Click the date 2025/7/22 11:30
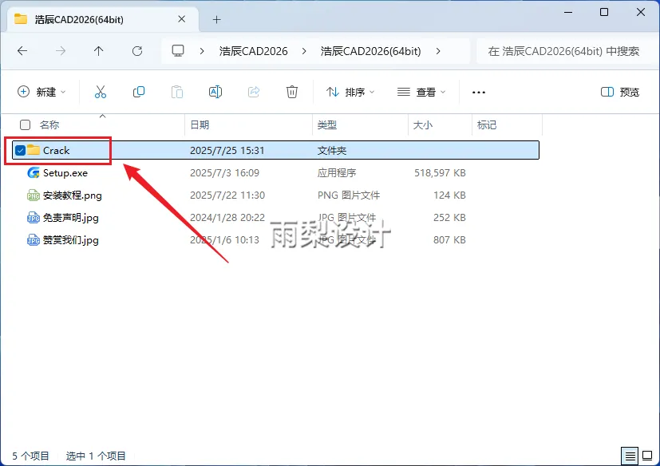 coord(227,195)
